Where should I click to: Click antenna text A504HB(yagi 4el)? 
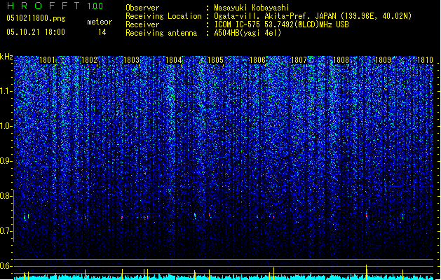(247, 33)
